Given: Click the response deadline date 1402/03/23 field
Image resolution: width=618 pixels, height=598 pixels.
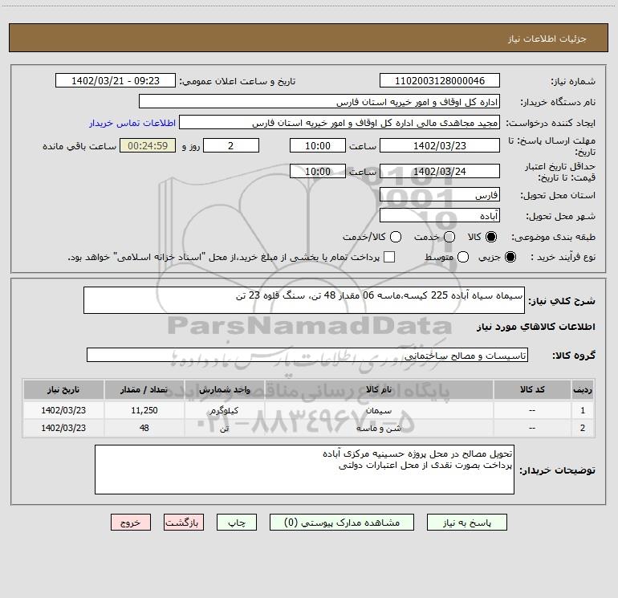Looking at the screenshot, I should [x=440, y=145].
